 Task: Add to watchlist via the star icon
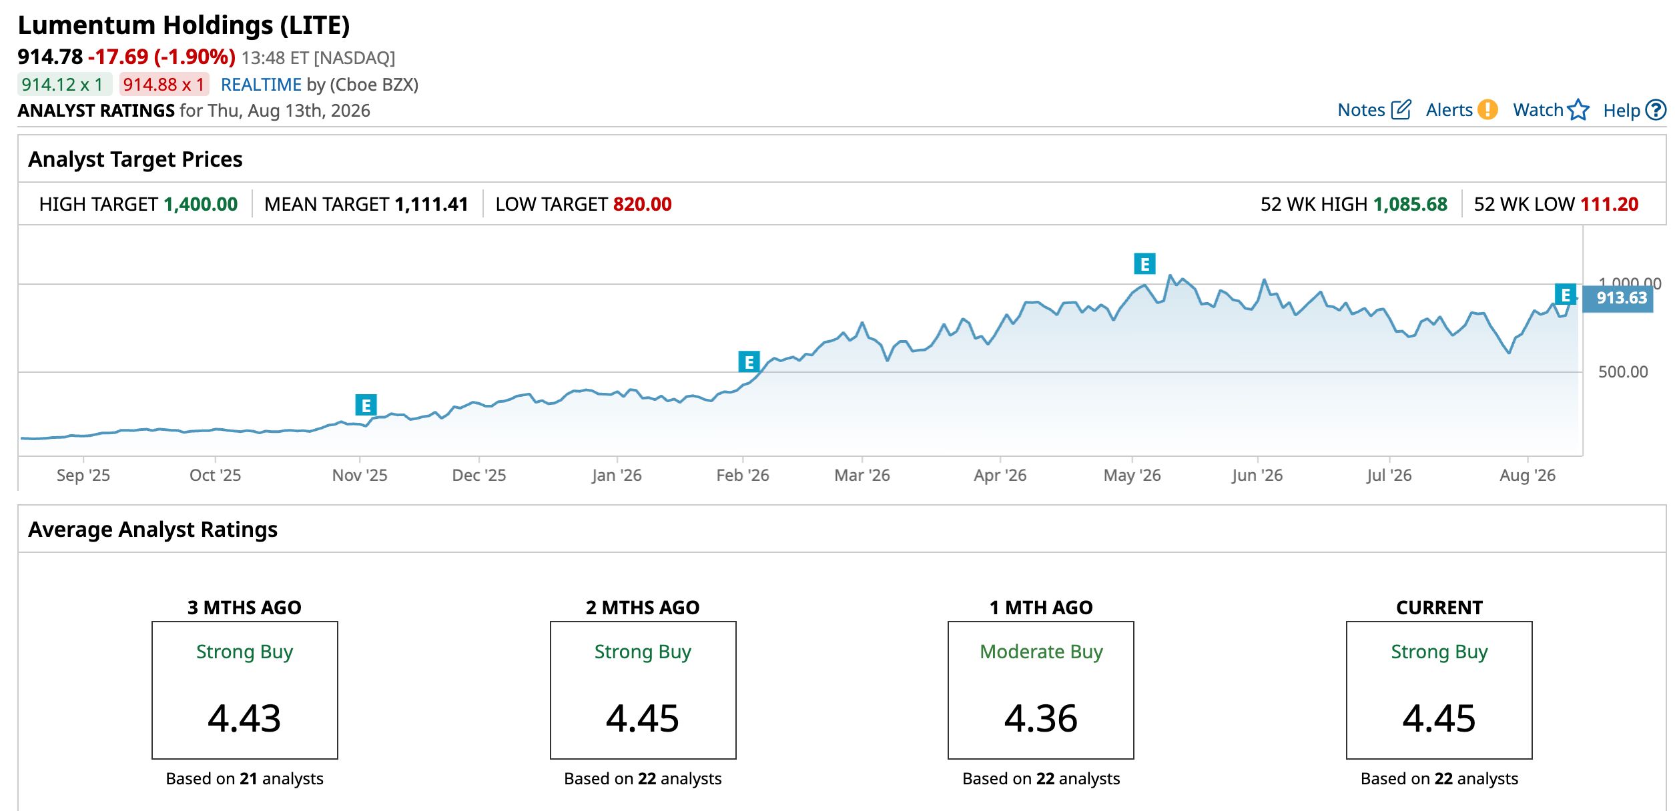pyautogui.click(x=1578, y=110)
